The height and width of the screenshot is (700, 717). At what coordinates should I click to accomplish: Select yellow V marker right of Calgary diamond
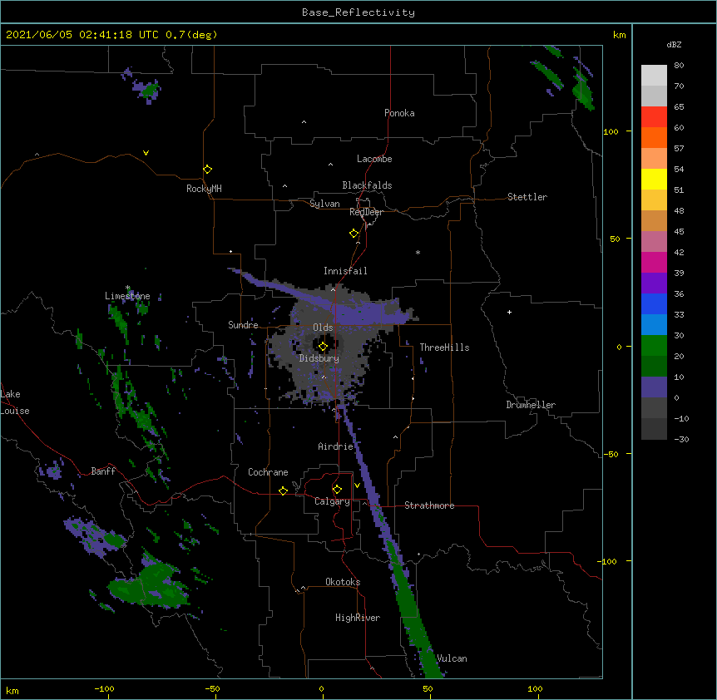357,486
